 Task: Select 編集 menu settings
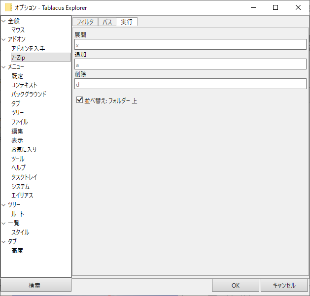point(17,131)
